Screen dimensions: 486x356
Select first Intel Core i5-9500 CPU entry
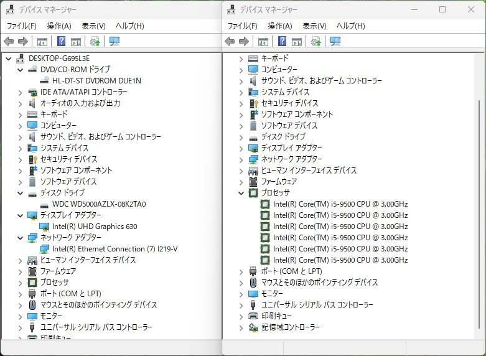[x=340, y=204]
